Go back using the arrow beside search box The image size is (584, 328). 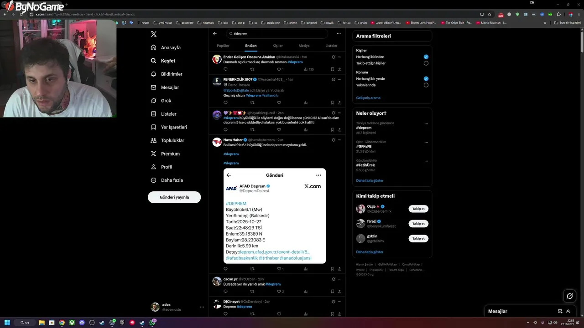(215, 34)
